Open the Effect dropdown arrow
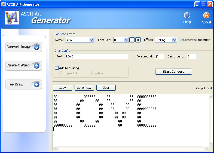This screenshot has height=153, width=214. [174, 40]
